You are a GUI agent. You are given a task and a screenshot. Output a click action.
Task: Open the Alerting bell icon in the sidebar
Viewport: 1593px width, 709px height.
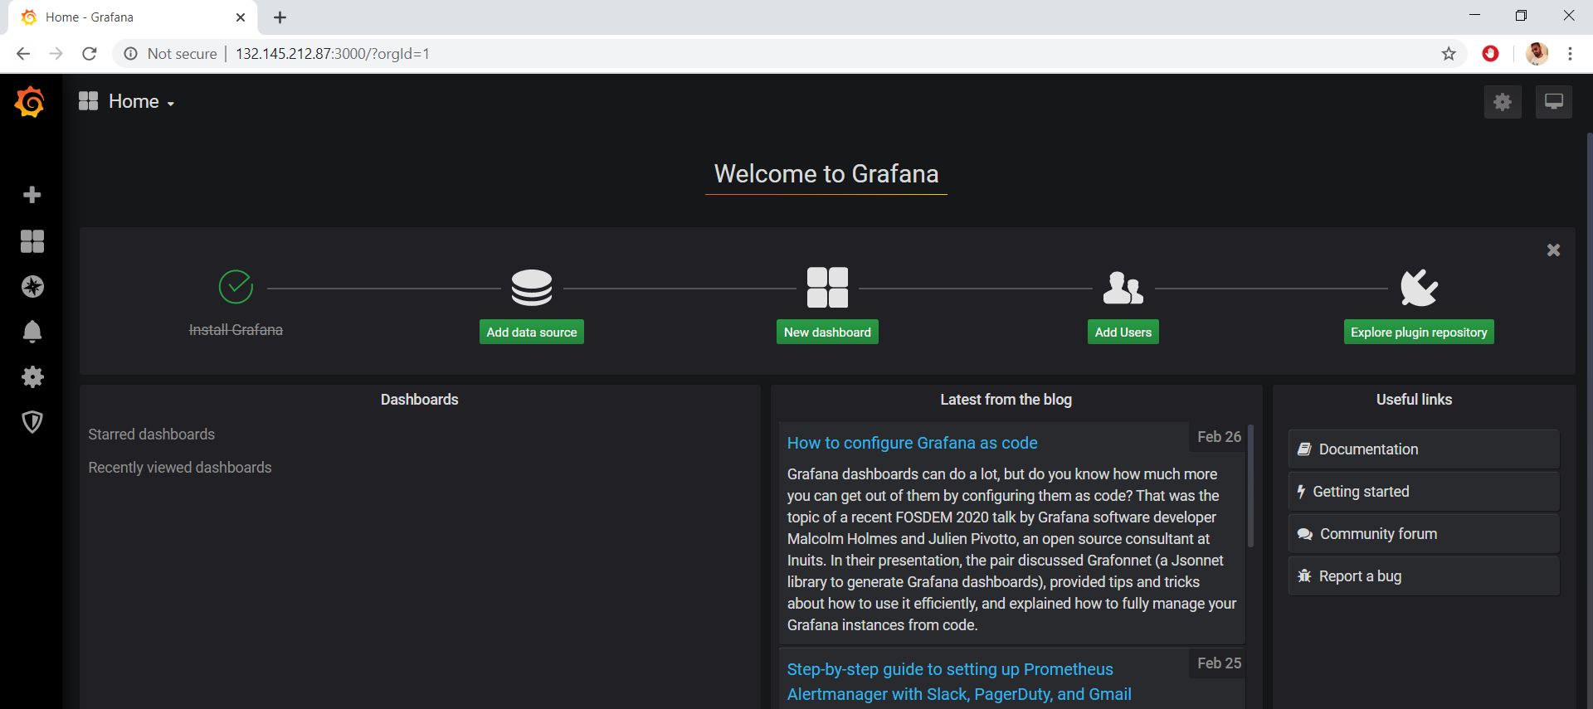(32, 332)
